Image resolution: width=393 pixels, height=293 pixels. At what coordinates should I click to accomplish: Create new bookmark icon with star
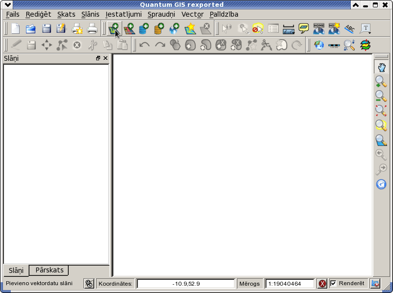334,28
